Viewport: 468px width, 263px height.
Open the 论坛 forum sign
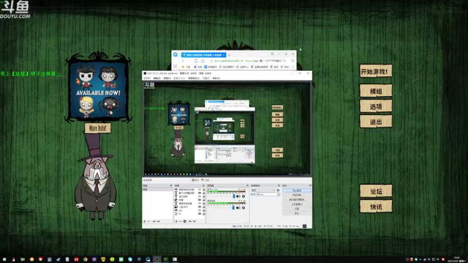pos(376,191)
